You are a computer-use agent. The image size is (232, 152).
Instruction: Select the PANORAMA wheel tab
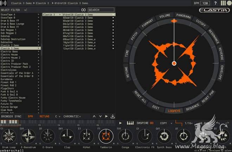coord(183,16)
